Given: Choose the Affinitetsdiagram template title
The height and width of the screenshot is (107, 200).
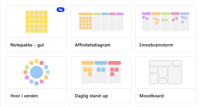Looking at the screenshot, I should pos(93,45).
